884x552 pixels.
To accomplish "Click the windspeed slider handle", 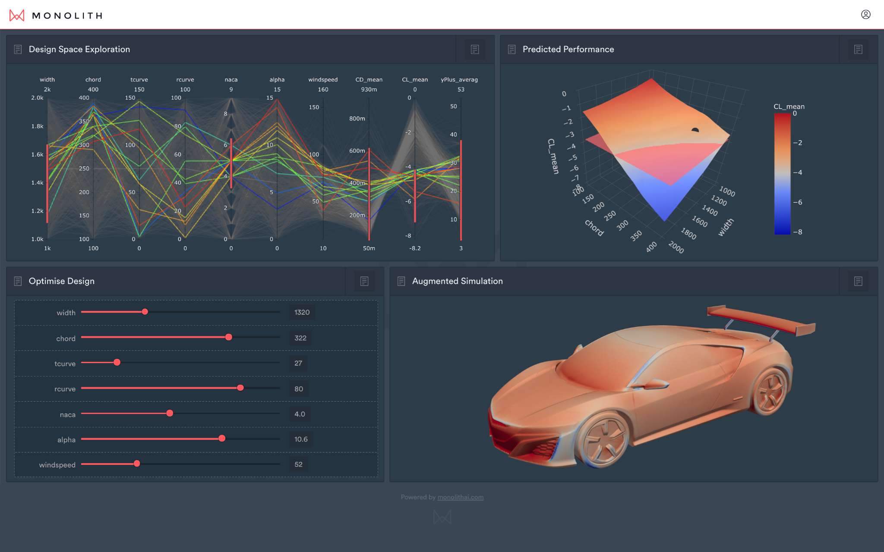I will [x=137, y=464].
